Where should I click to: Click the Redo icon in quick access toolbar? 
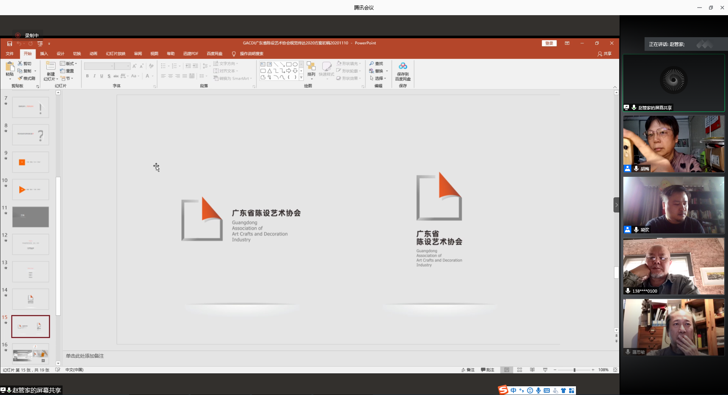click(30, 44)
